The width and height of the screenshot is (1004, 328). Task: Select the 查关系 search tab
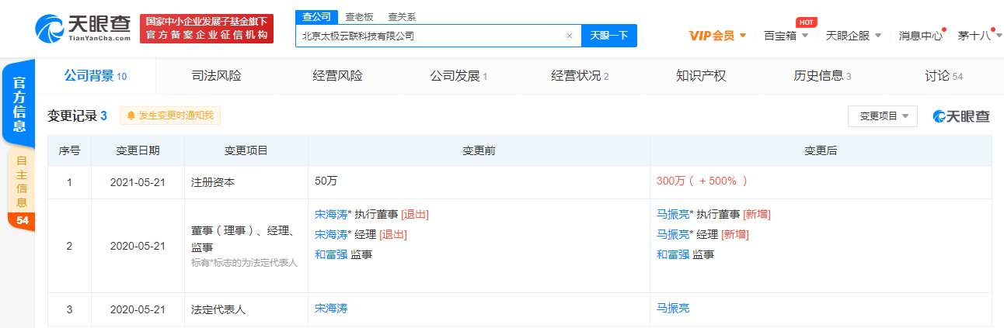[401, 16]
